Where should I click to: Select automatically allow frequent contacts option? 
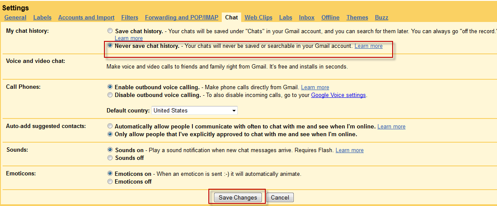tap(110, 126)
